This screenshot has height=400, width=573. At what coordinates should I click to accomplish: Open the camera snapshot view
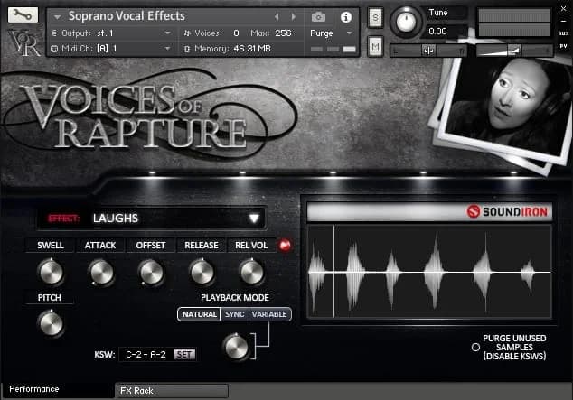coord(318,17)
